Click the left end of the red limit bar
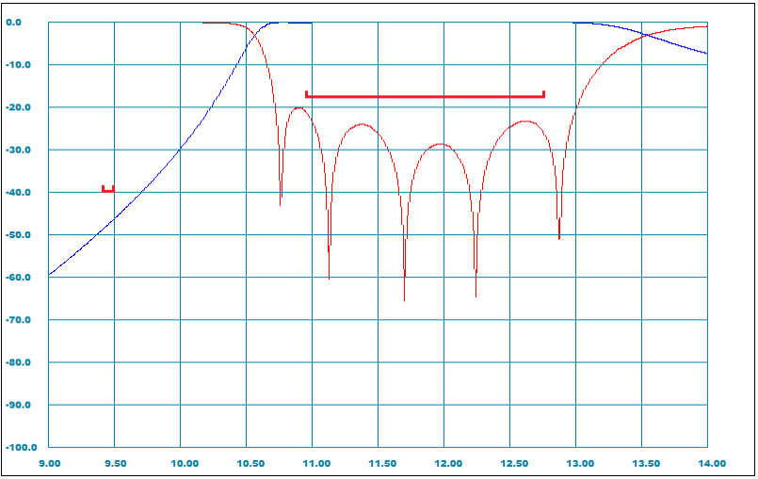Viewport: 758px width, 479px height. point(307,95)
